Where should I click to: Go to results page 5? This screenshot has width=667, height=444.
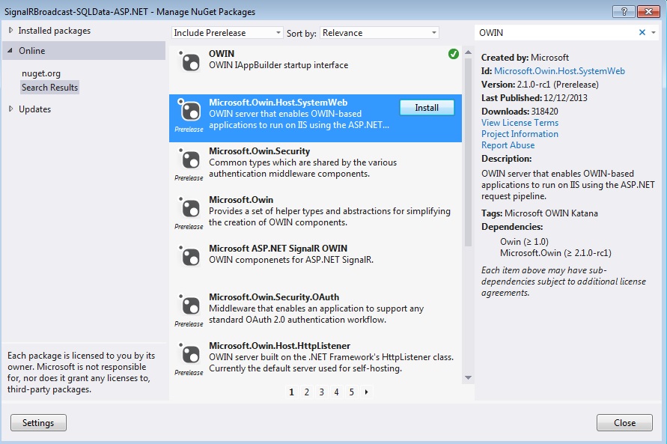click(351, 392)
